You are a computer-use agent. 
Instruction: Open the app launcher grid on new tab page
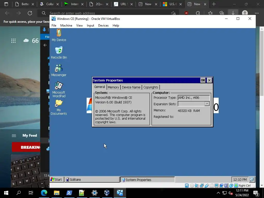[x=13, y=40]
